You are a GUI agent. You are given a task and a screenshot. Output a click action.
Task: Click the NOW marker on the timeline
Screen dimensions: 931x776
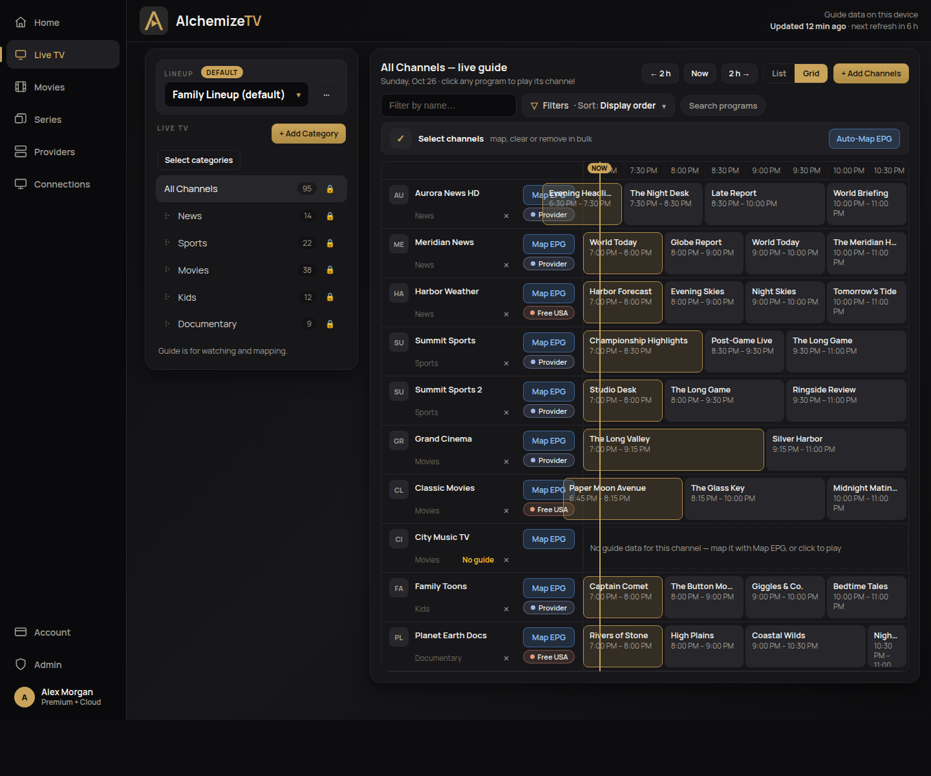(599, 168)
